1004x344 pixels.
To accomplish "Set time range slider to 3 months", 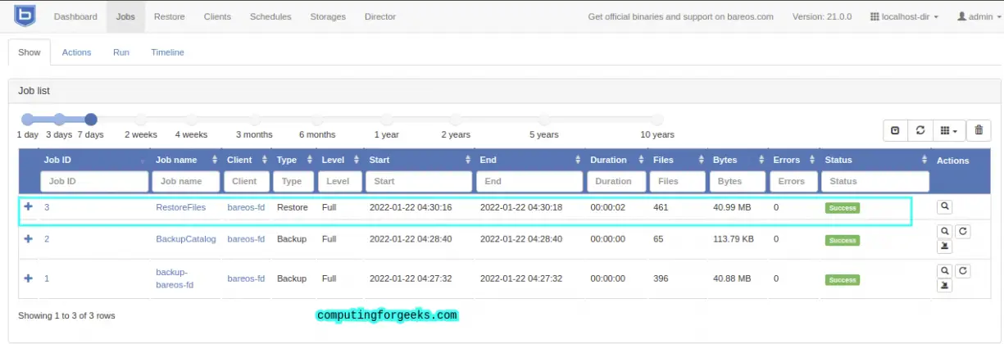I will pyautogui.click(x=254, y=120).
